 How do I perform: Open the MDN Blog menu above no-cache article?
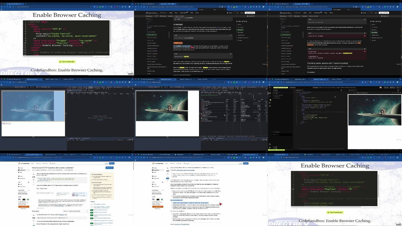[x=192, y=13]
